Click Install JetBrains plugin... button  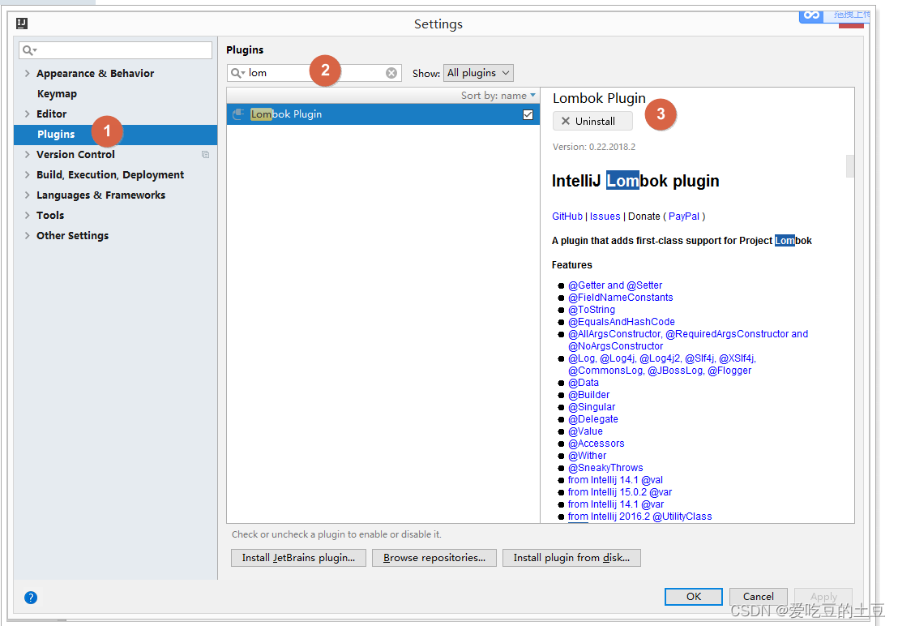point(298,558)
